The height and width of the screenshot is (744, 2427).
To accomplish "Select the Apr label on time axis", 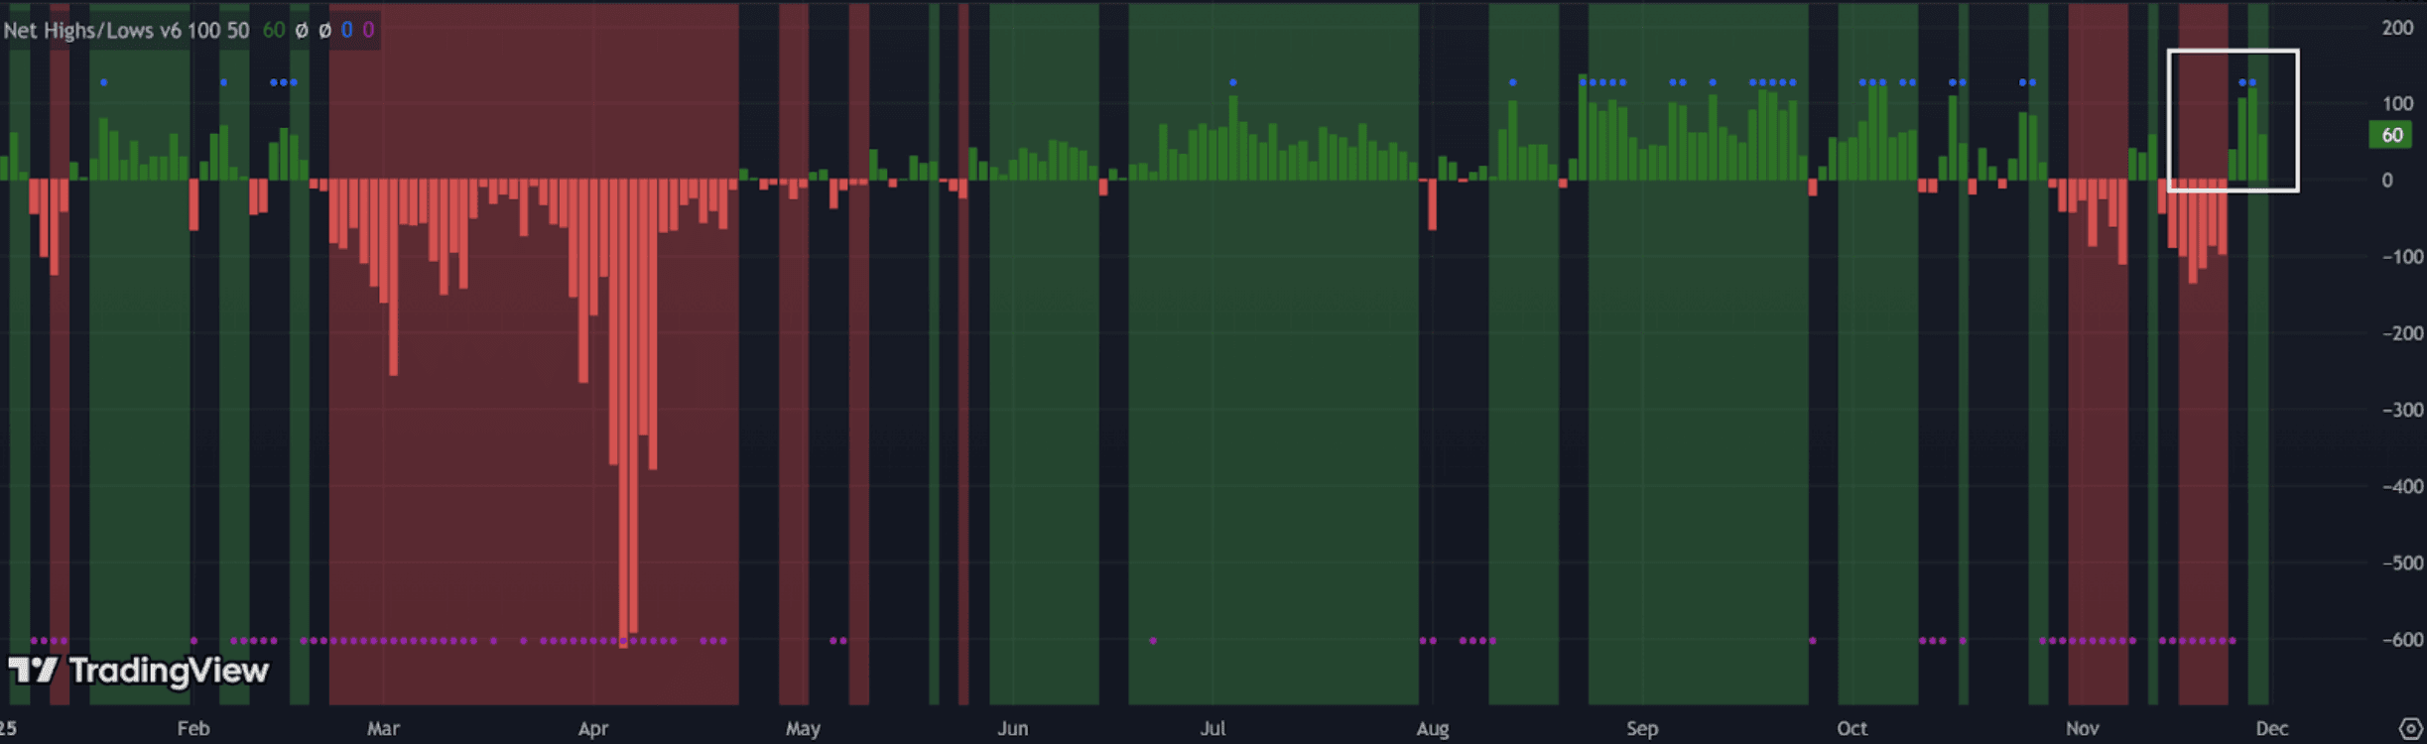I will tap(593, 729).
